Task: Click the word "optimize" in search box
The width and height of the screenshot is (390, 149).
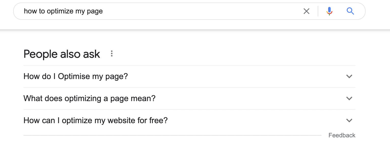Action: [60, 11]
